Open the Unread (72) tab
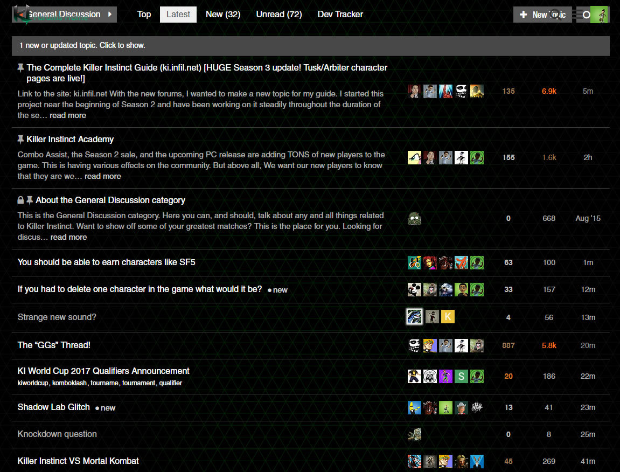The image size is (620, 472). tap(279, 15)
